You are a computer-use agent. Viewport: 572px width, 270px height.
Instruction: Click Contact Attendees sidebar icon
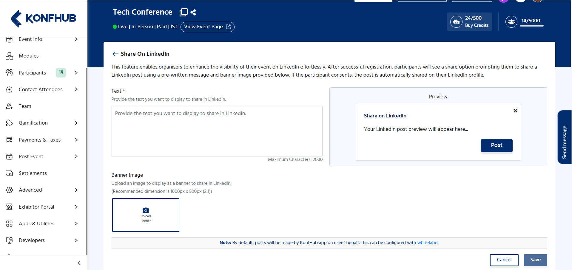(x=10, y=89)
